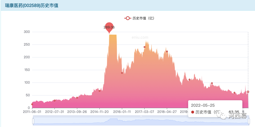Click the zoom slider's top center grip
This screenshot has width=255, height=127.
point(141,116)
